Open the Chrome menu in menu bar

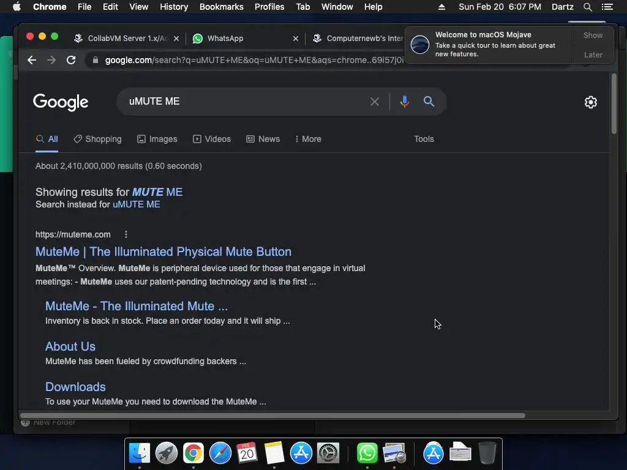50,7
